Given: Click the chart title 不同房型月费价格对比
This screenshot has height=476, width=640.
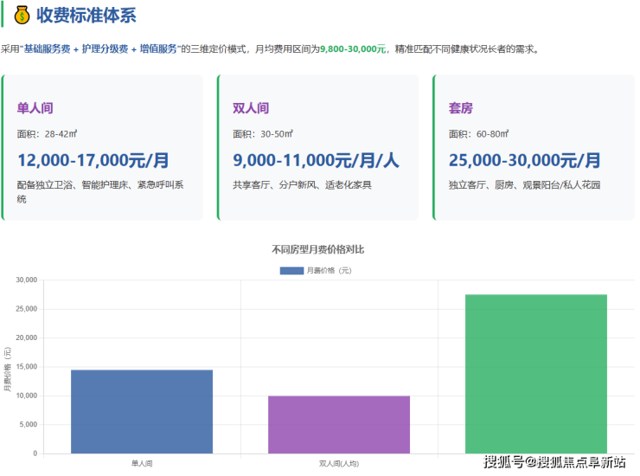Looking at the screenshot, I should [317, 249].
